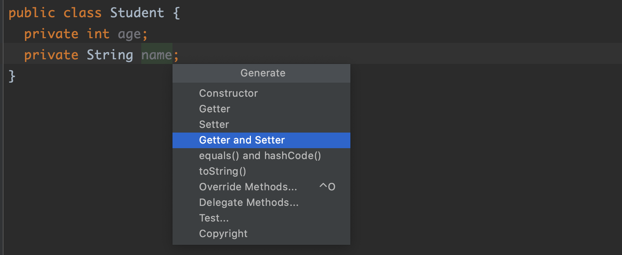This screenshot has width=622, height=255.
Task: Click the private keyword before int age
Action: (x=51, y=34)
